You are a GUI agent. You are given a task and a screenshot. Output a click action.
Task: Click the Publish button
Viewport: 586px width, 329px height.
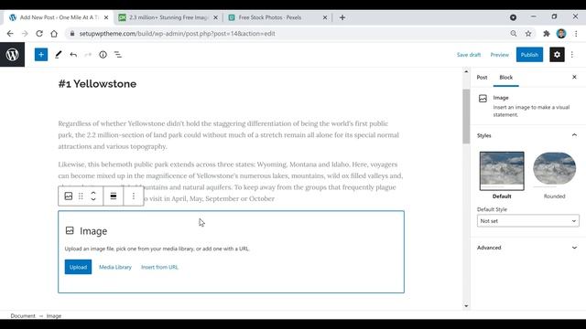(x=529, y=55)
